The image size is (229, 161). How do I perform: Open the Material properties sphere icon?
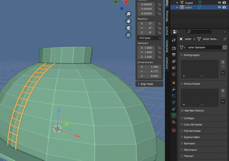coord(174,122)
